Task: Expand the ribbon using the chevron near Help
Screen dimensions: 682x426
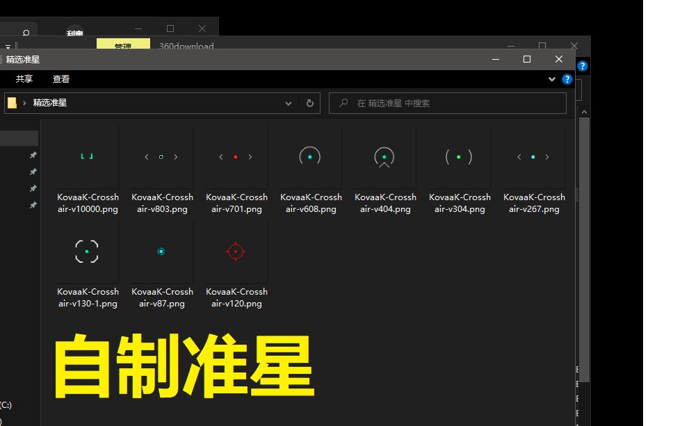Action: [551, 79]
